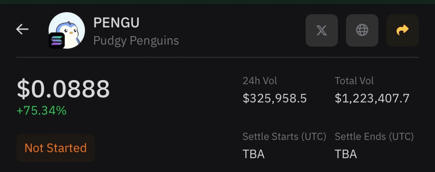Viewport: 435px width, 172px height.
Task: Tap the Settle Ends (UTC) label
Action: tap(374, 137)
